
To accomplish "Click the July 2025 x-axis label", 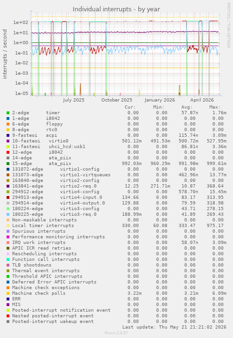I will [x=74, y=100].
